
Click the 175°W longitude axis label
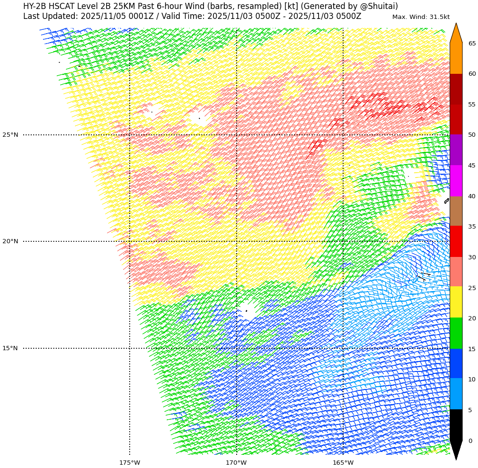pyautogui.click(x=130, y=462)
